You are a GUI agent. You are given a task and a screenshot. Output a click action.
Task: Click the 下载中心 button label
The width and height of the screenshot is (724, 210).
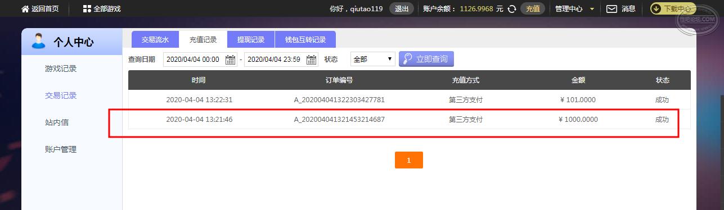pos(677,9)
